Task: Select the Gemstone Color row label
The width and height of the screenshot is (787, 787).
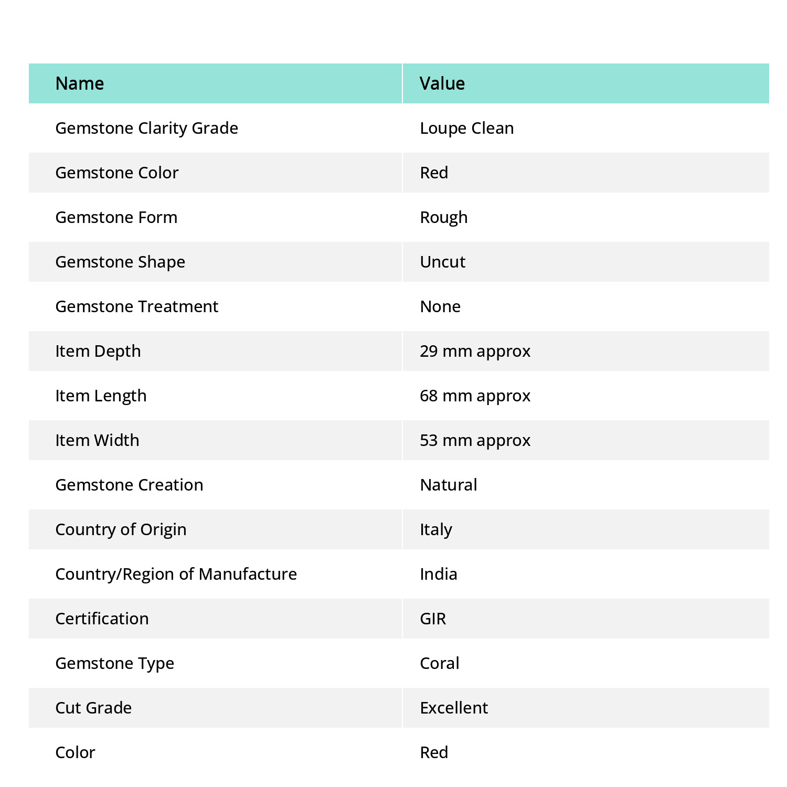Action: [x=117, y=173]
